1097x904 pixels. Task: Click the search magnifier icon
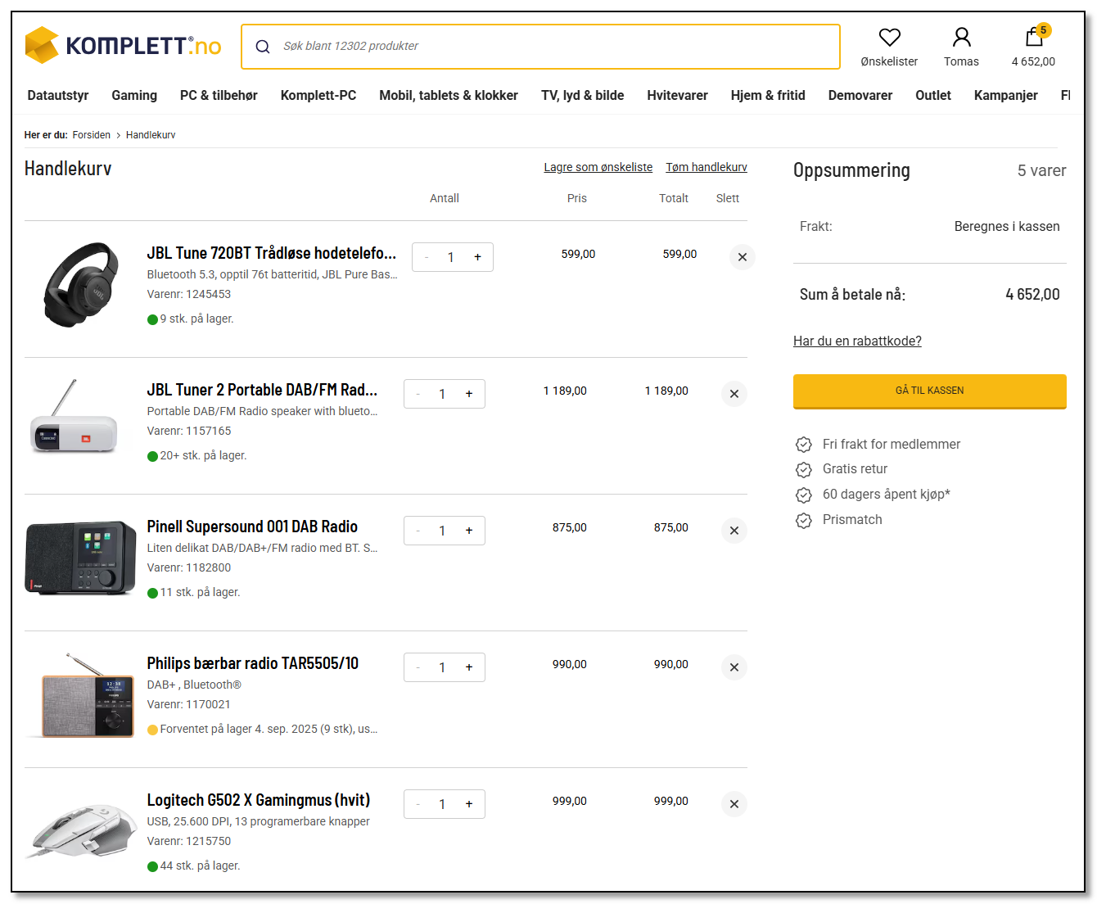click(263, 47)
